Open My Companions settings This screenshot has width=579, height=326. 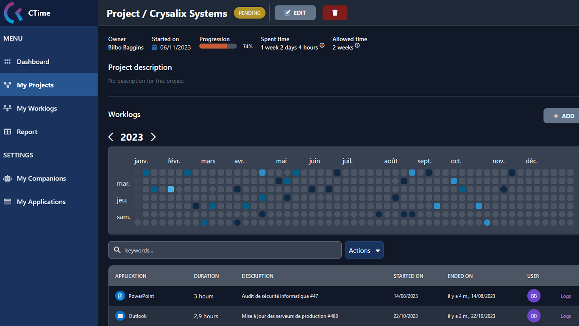pyautogui.click(x=41, y=178)
